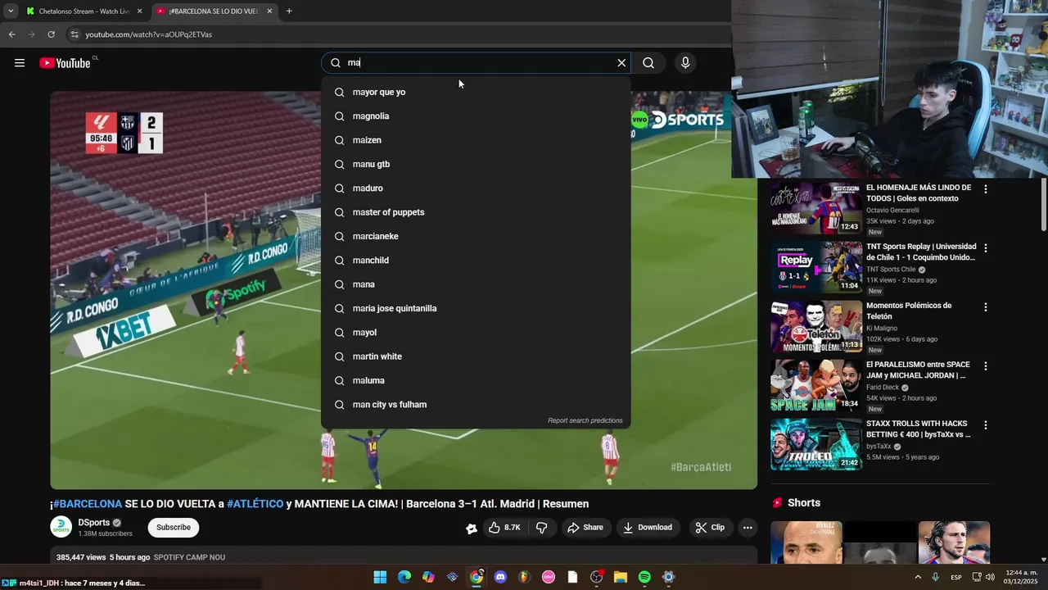Reload the page
Screen dimensions: 1048x590
click(x=51, y=34)
